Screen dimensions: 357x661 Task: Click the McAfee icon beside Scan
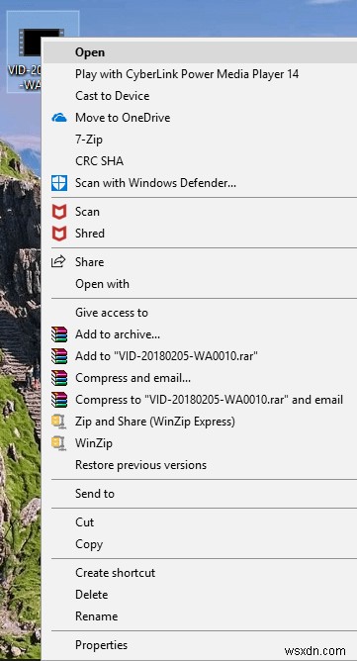tap(59, 212)
